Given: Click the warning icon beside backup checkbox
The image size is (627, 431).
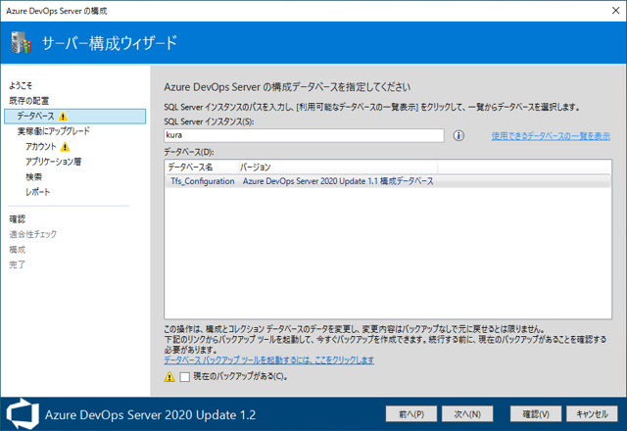Looking at the screenshot, I should click(169, 376).
